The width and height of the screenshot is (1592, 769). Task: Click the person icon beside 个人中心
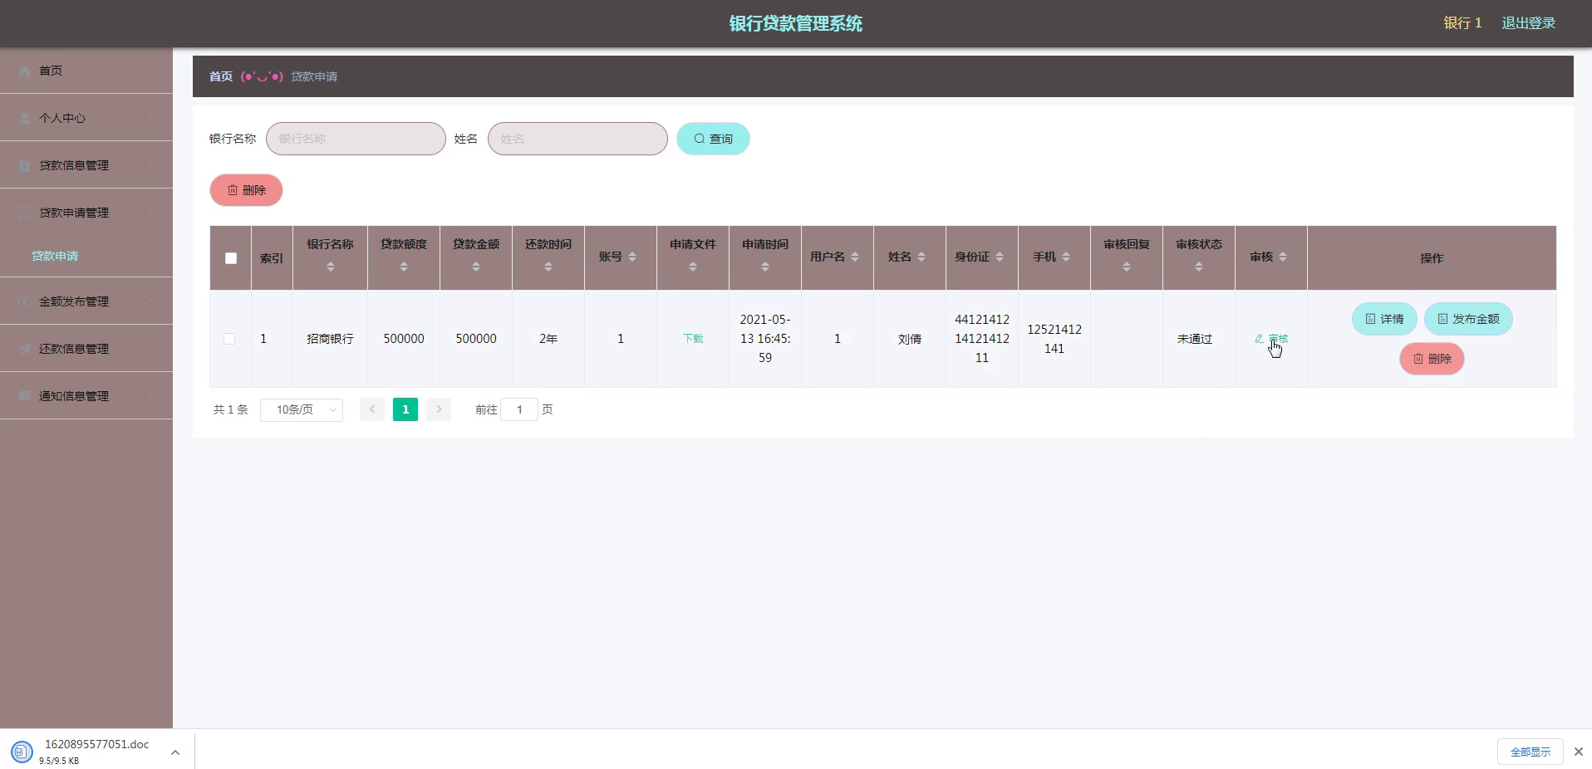25,119
